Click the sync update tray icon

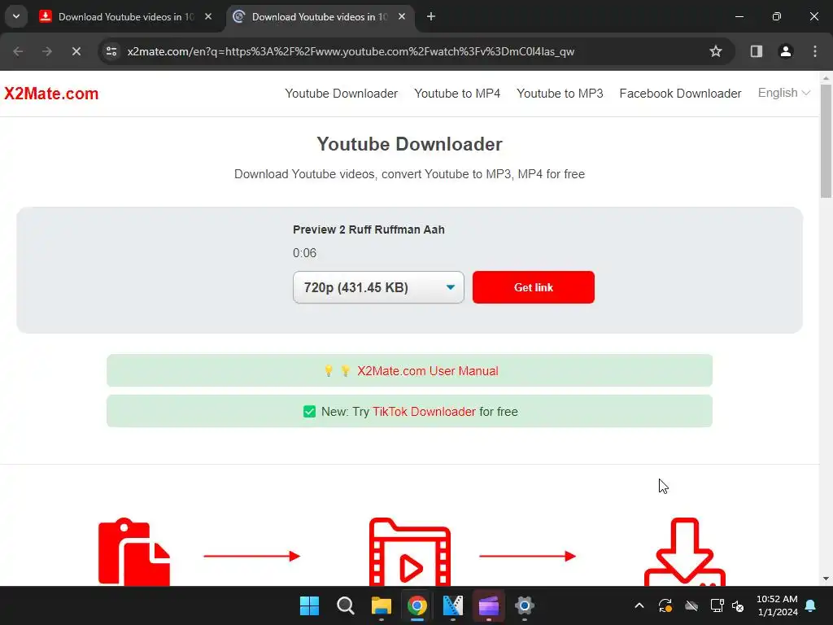(665, 605)
